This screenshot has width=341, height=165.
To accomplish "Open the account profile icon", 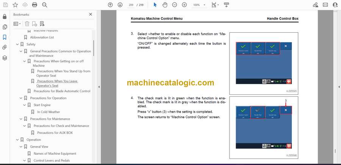I will [x=335, y=5].
